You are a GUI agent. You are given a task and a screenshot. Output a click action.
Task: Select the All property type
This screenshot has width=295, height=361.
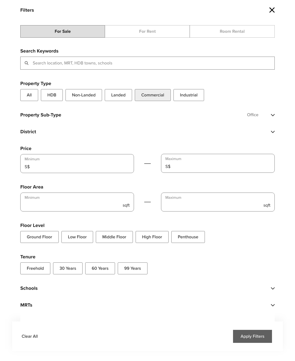point(29,95)
